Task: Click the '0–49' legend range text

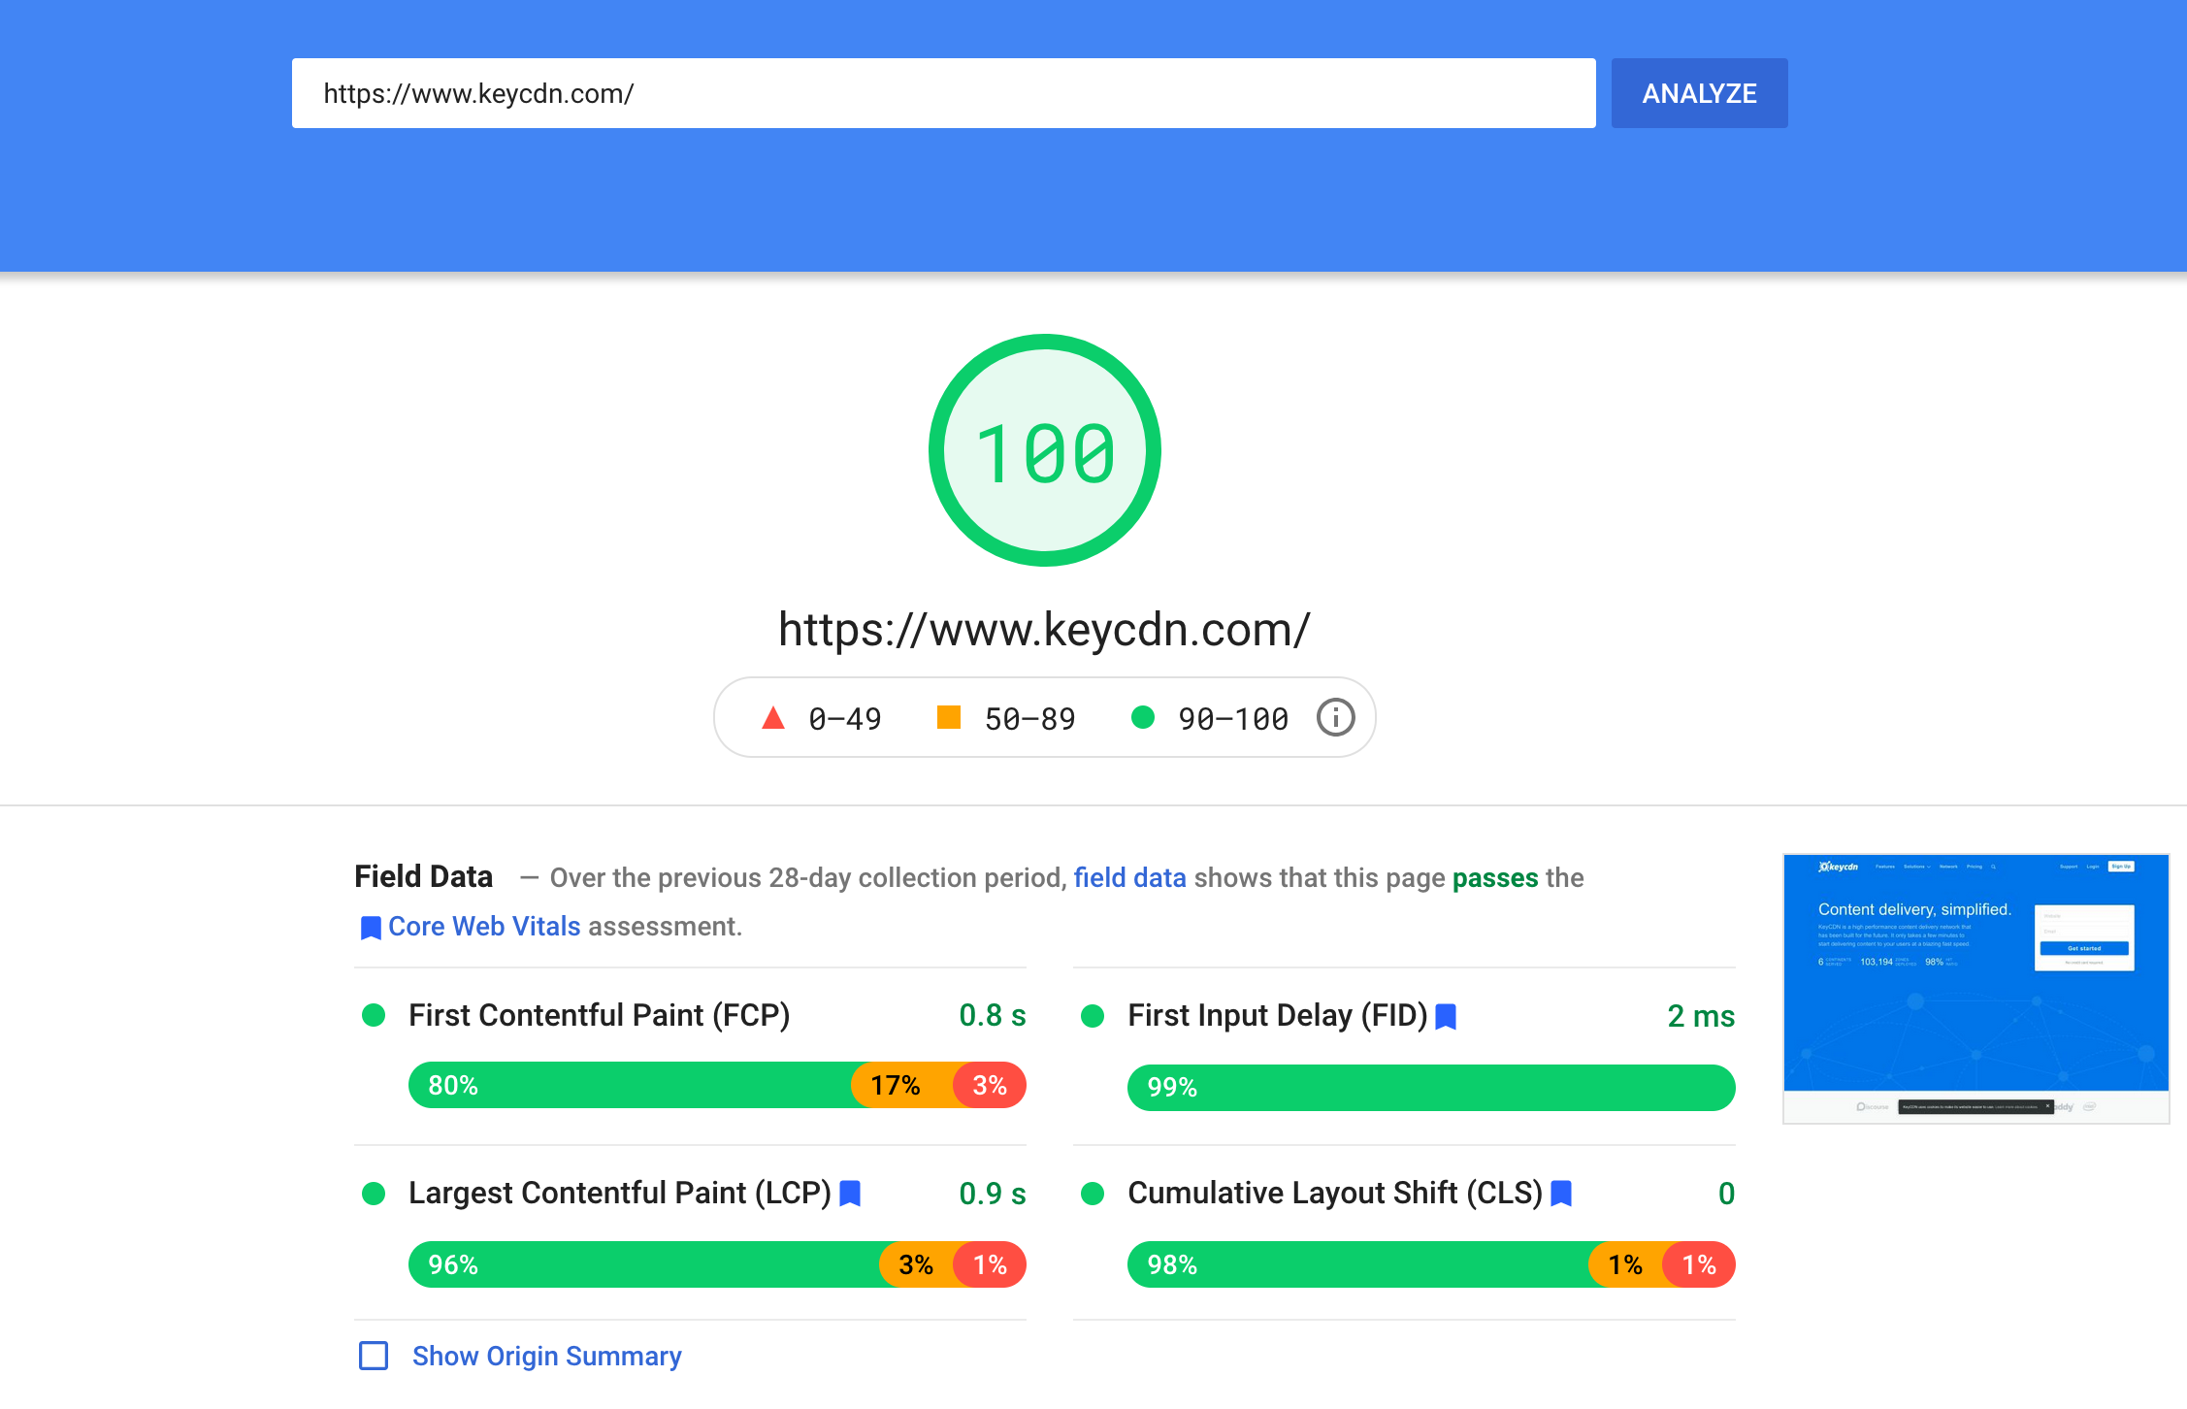Action: (845, 719)
